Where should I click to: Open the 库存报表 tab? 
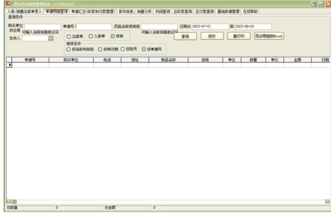pyautogui.click(x=126, y=11)
